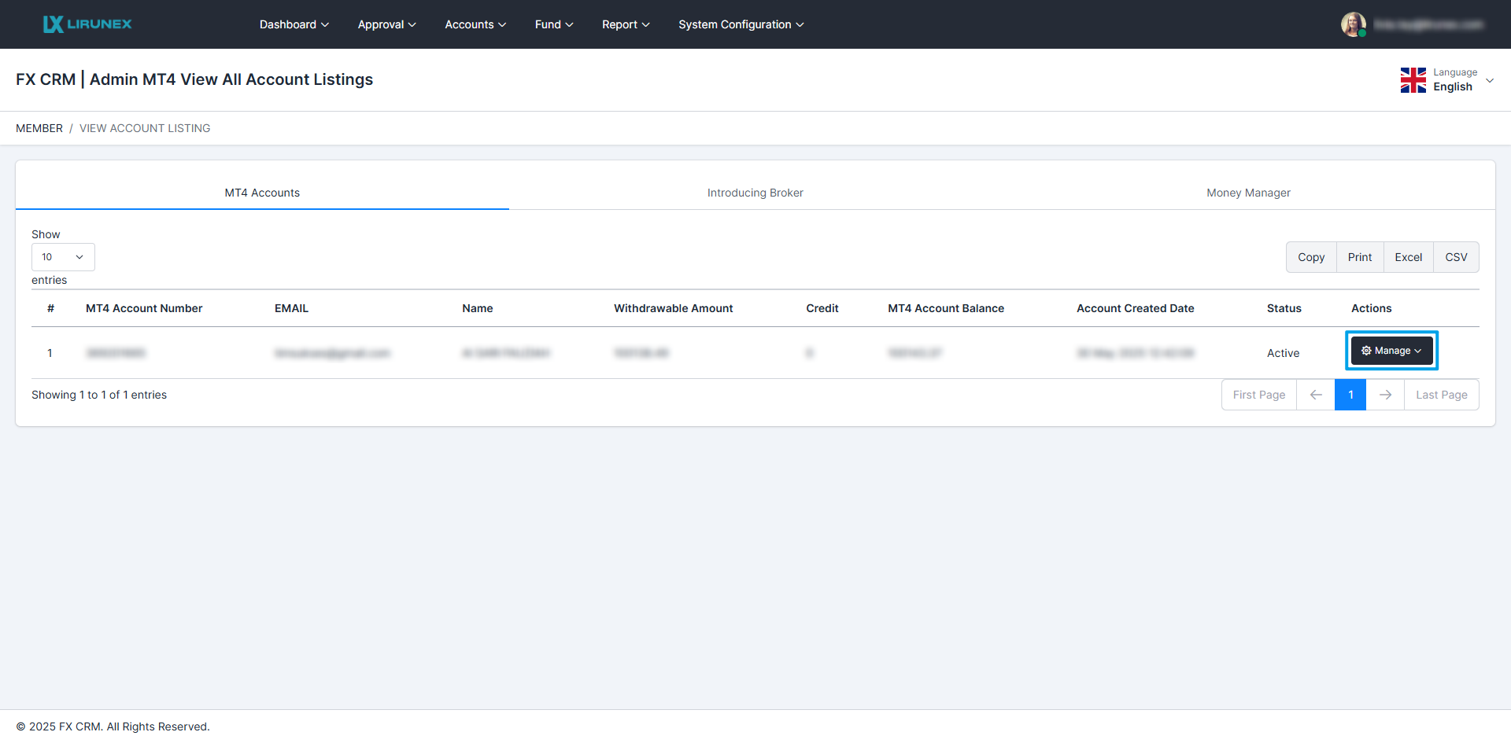Go to previous page arrow
The height and width of the screenshot is (743, 1511).
tap(1315, 395)
